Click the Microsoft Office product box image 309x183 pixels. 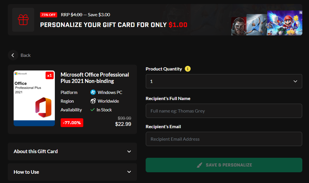pyautogui.click(x=34, y=98)
